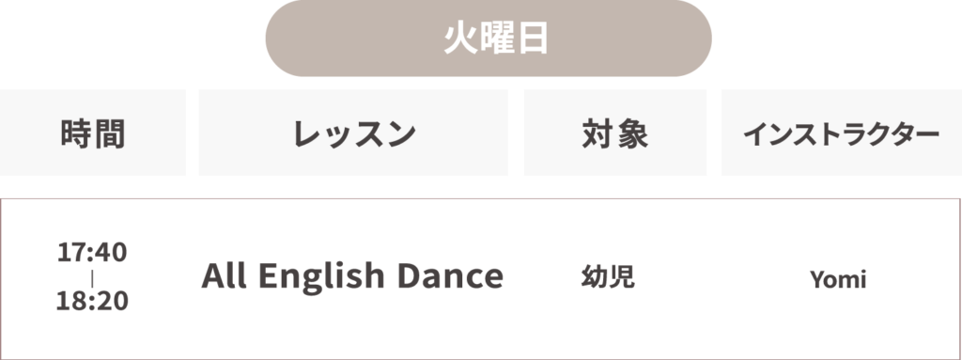Image resolution: width=962 pixels, height=360 pixels.
Task: Click the word "English" in lesson title
Action: pyautogui.click(x=321, y=276)
